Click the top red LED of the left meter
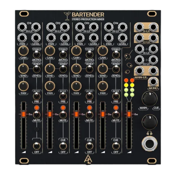This screenshot has width=176, height=176. click(126, 80)
